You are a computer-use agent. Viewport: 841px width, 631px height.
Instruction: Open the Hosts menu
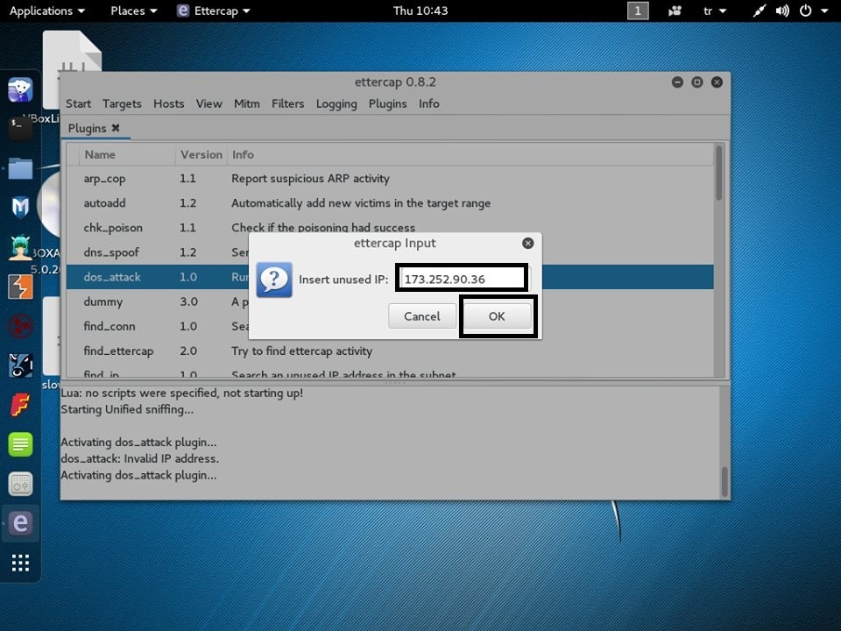168,103
